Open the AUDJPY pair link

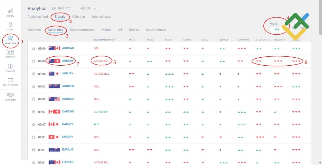[68, 73]
